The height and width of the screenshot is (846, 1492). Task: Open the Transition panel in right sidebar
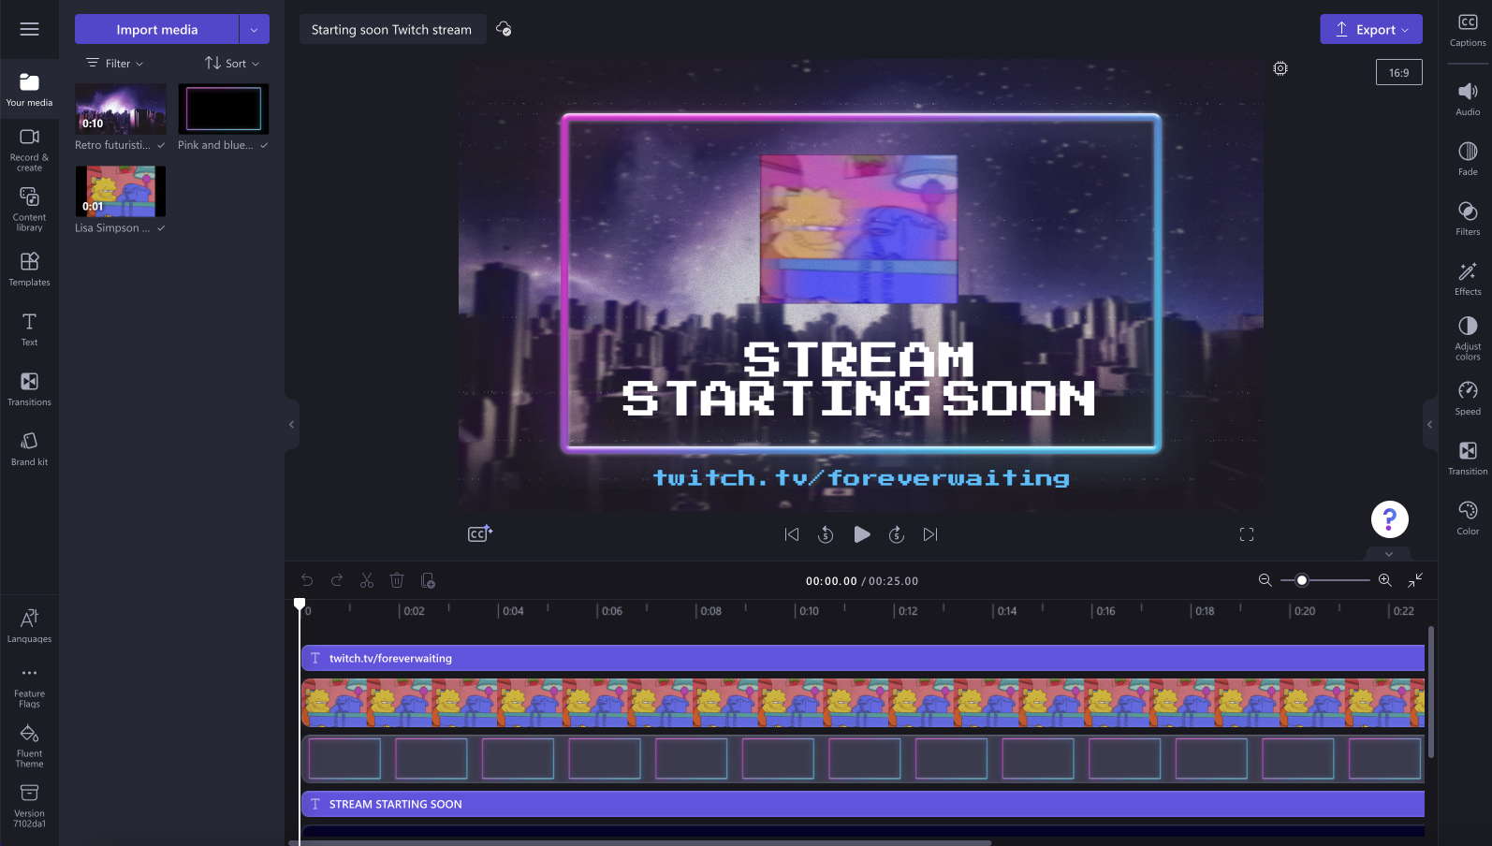click(x=1468, y=458)
